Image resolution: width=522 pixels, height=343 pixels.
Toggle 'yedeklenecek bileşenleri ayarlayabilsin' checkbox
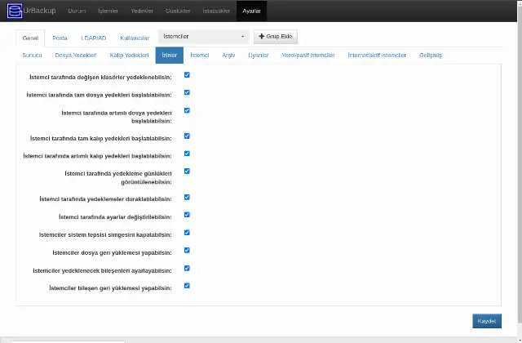coord(187,269)
